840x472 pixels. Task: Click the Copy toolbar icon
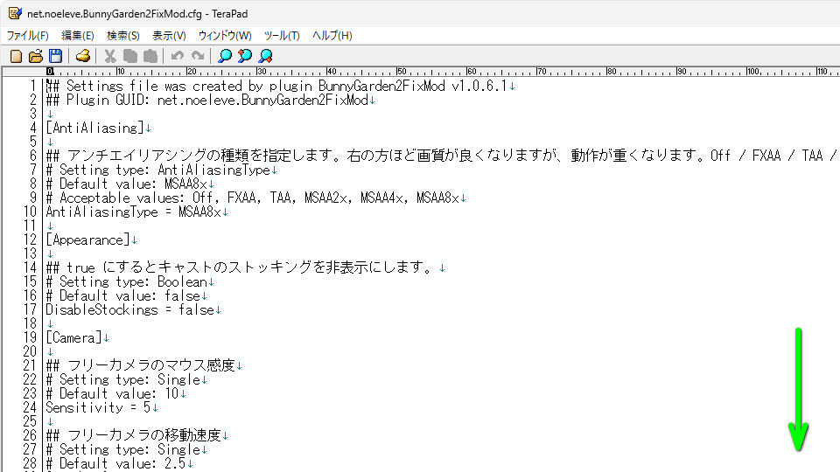pos(130,56)
